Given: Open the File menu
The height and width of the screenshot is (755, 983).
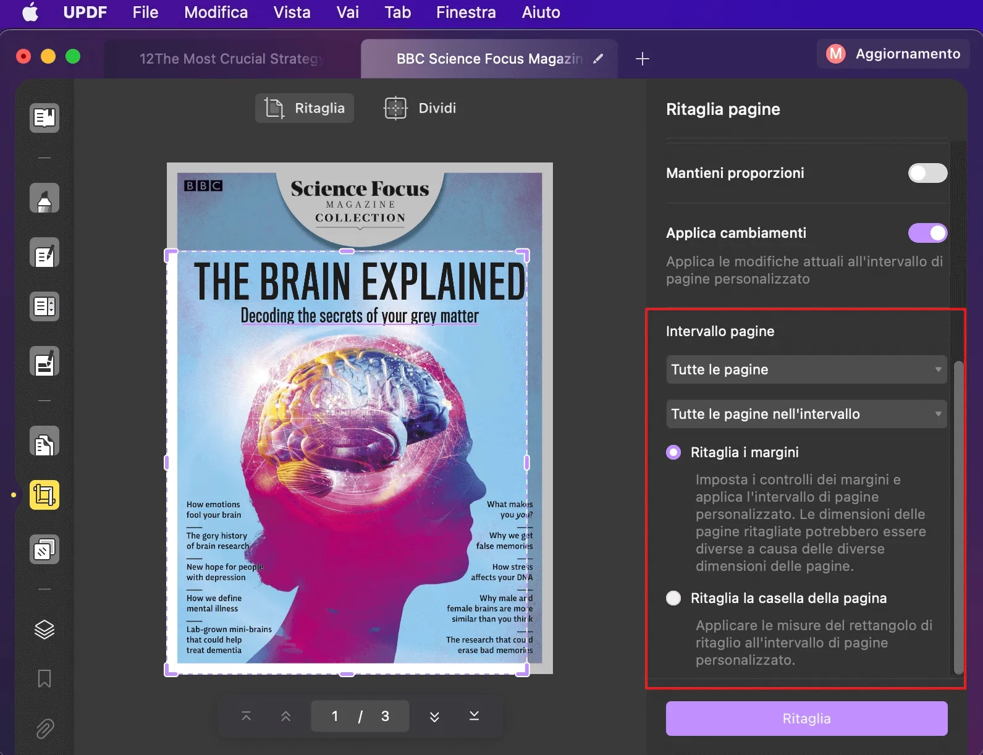Looking at the screenshot, I should [x=145, y=12].
